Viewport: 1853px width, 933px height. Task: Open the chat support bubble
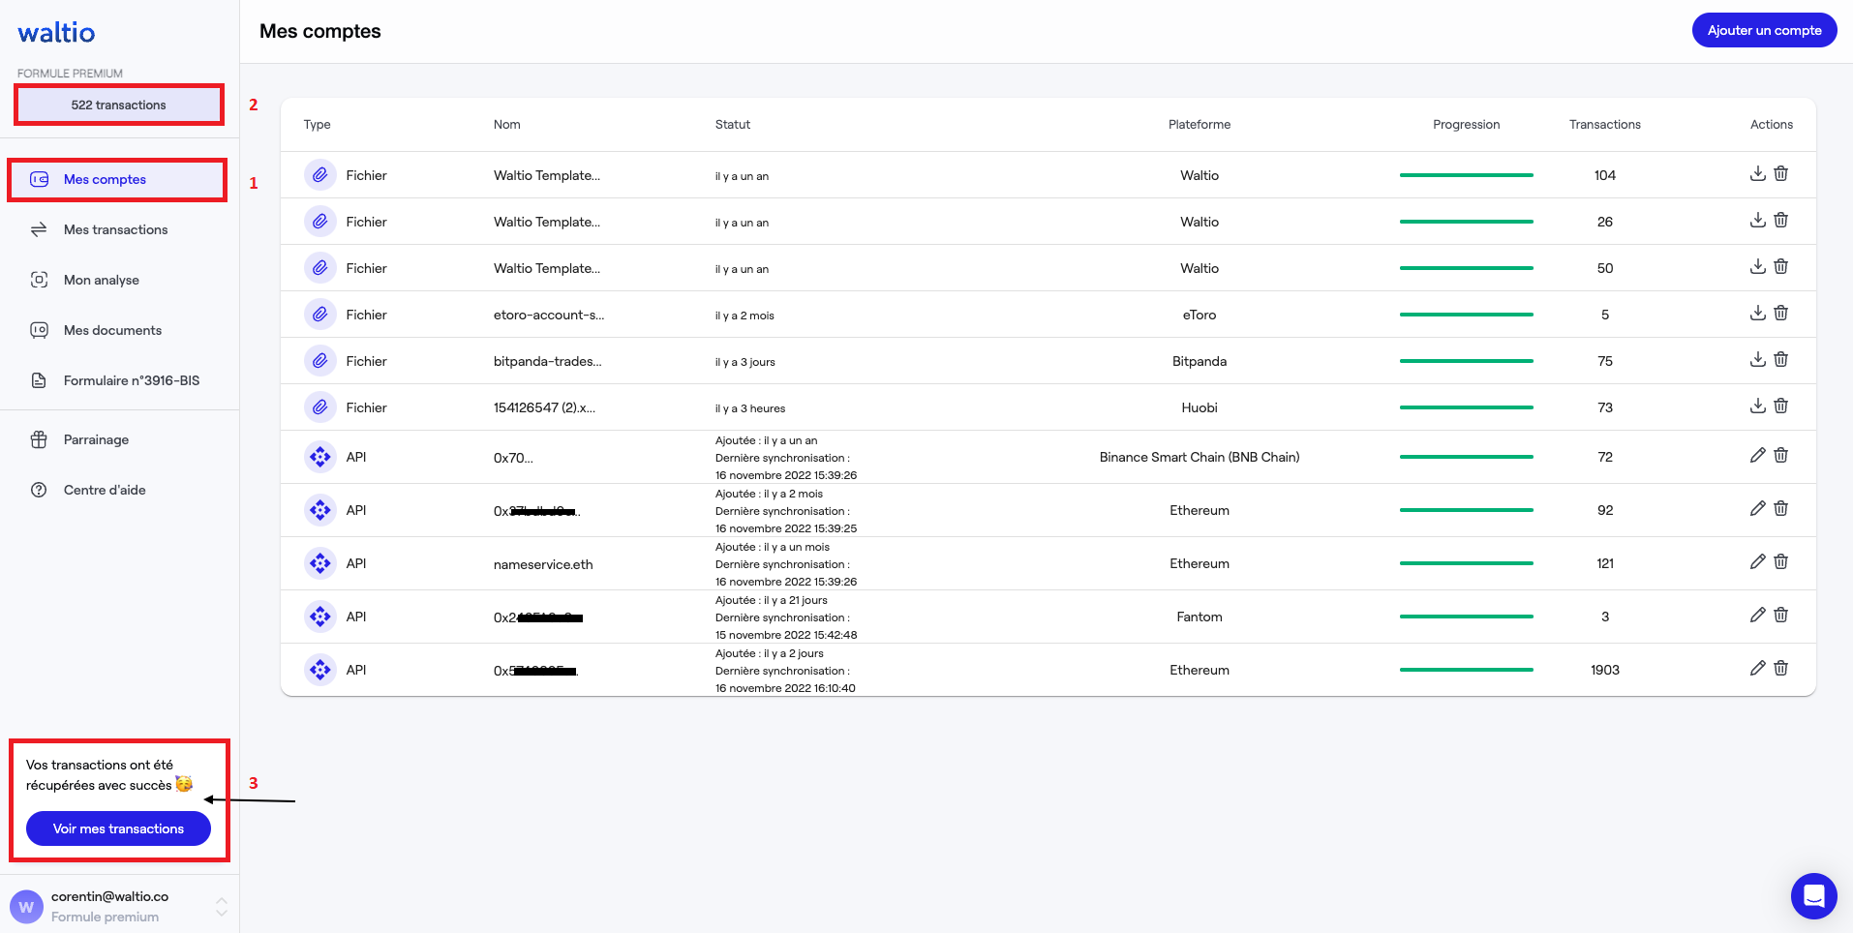tap(1814, 896)
